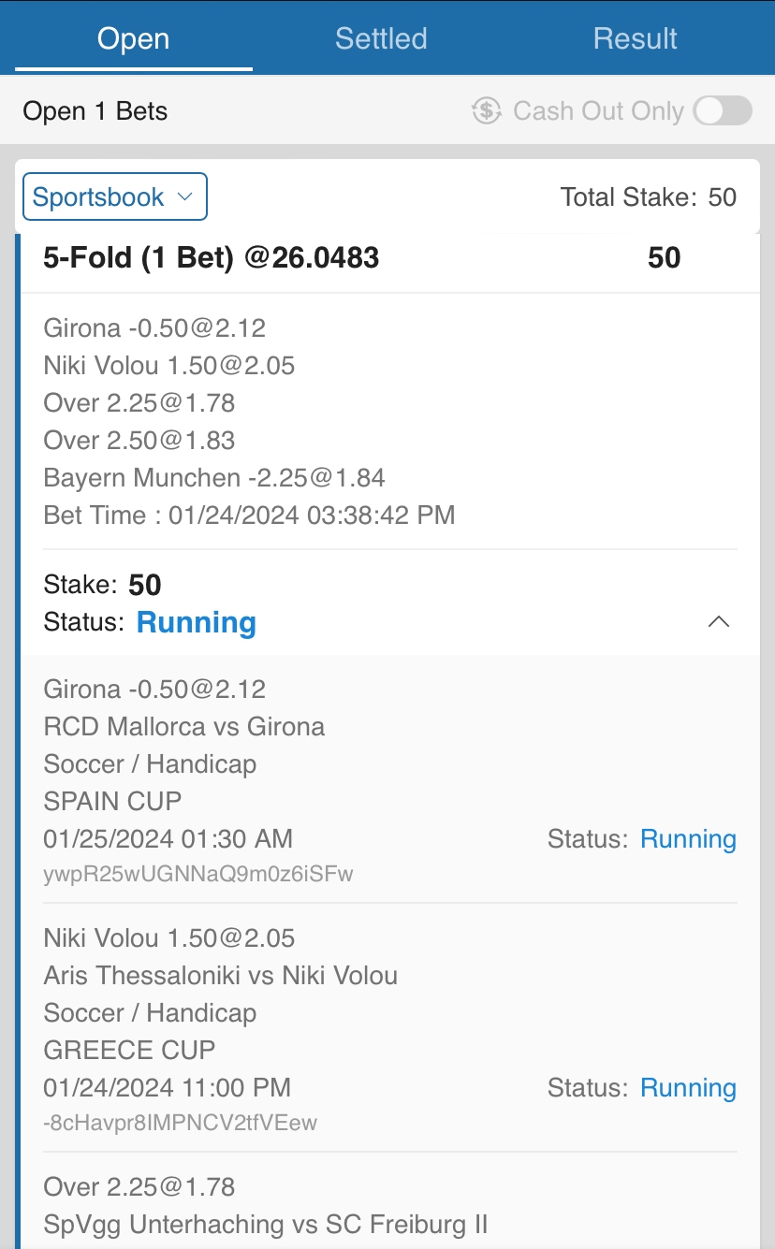775x1249 pixels.
Task: Click the Open 1 Bets label
Action: point(95,111)
